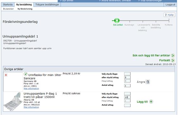
Task: Click the trash can icon next to Ångra
Action: click(148, 82)
